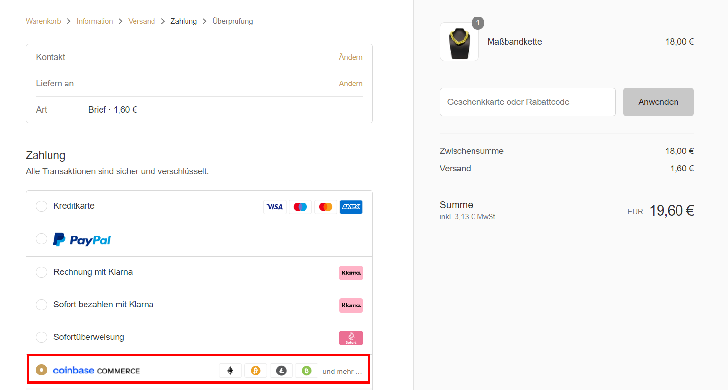
Task: Click the Maßbandkette product name
Action: click(x=514, y=42)
